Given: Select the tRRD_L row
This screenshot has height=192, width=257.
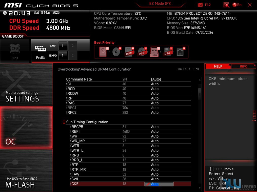Looking at the screenshot, I should [x=130, y=160].
